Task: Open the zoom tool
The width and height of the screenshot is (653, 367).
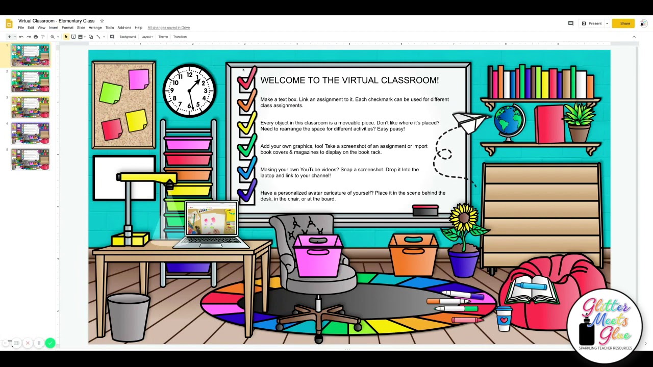Action: pyautogui.click(x=52, y=37)
